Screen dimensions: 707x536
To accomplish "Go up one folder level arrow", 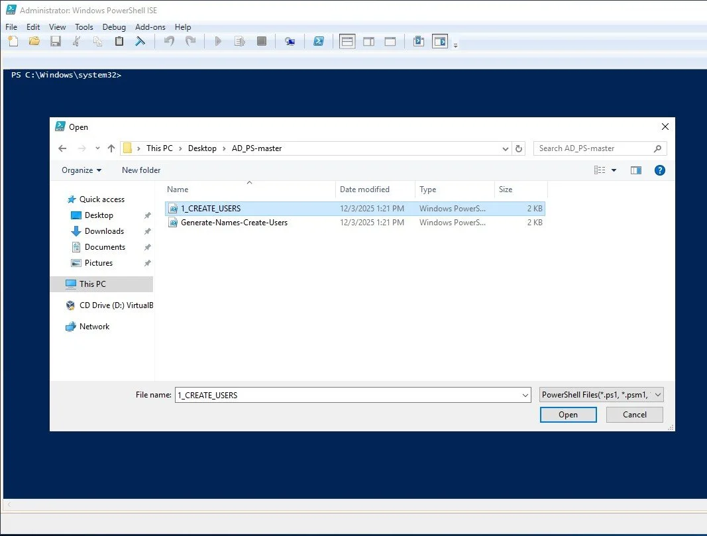I will (111, 148).
